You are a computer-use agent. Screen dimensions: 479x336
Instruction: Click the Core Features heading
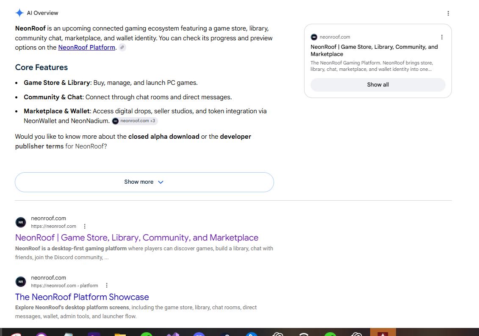pos(42,67)
